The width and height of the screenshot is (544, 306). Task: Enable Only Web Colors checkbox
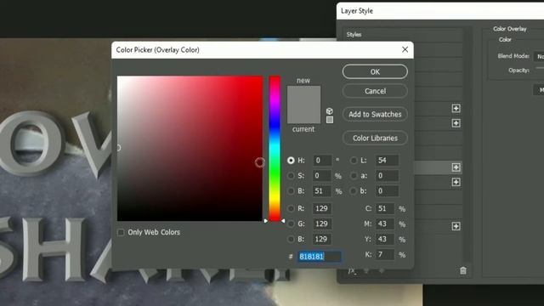pyautogui.click(x=121, y=232)
